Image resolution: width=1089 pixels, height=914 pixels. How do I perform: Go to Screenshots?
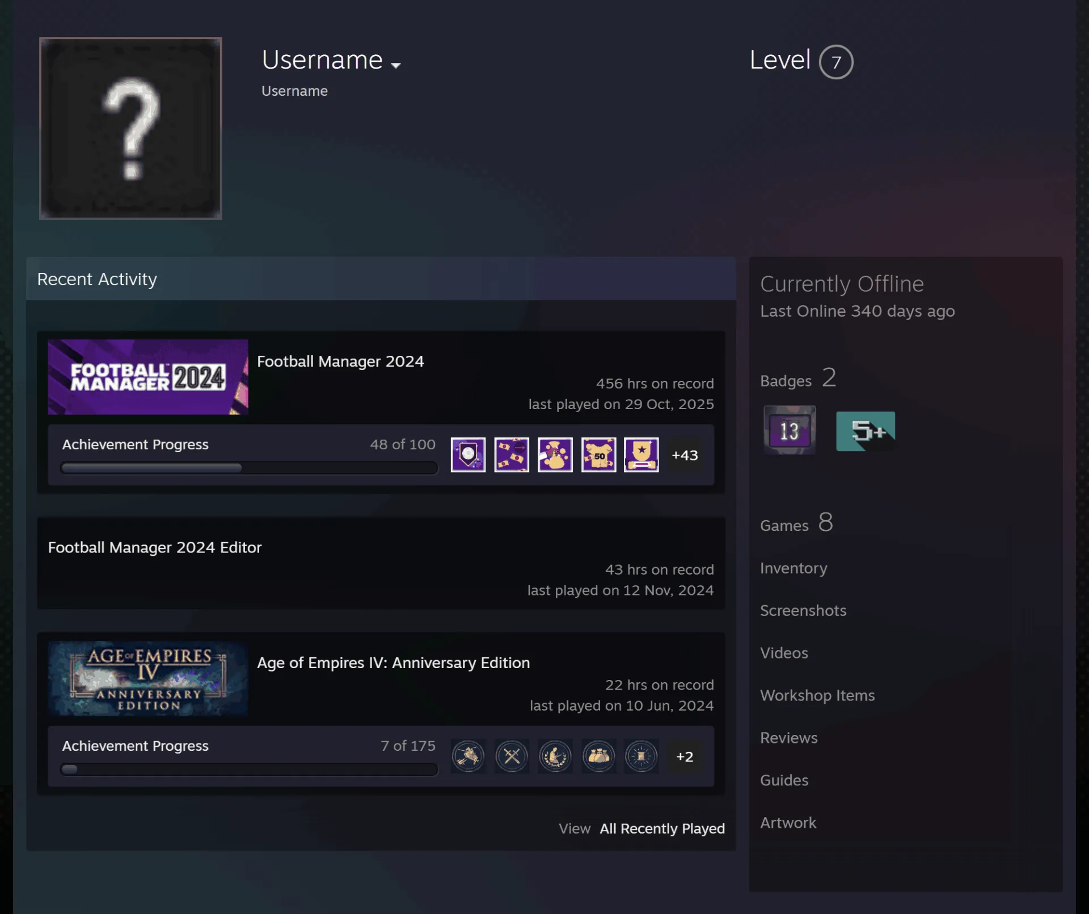coord(803,611)
